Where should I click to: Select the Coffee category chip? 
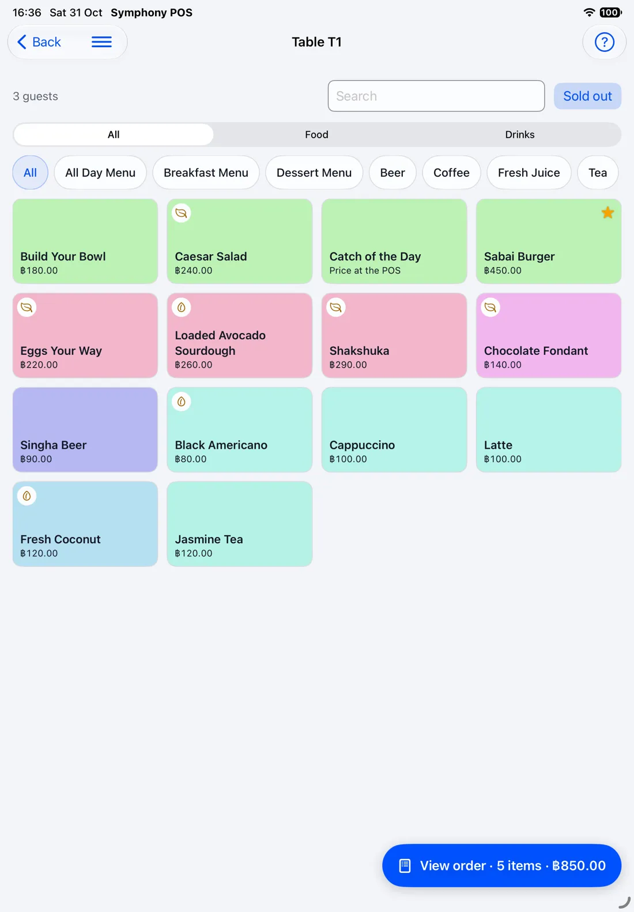coord(451,172)
